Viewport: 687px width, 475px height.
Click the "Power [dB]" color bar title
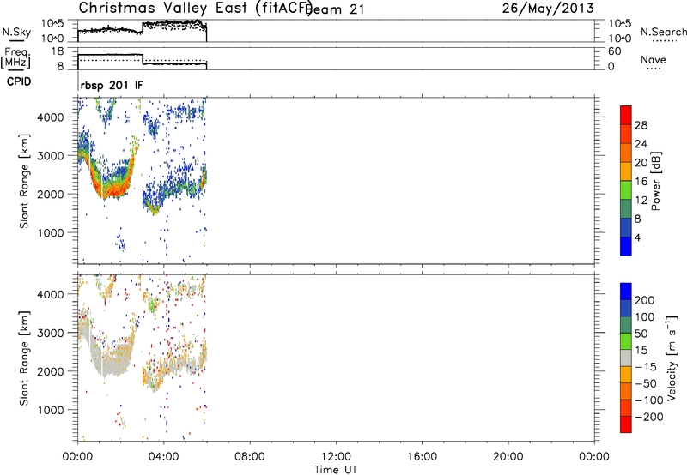pos(656,181)
